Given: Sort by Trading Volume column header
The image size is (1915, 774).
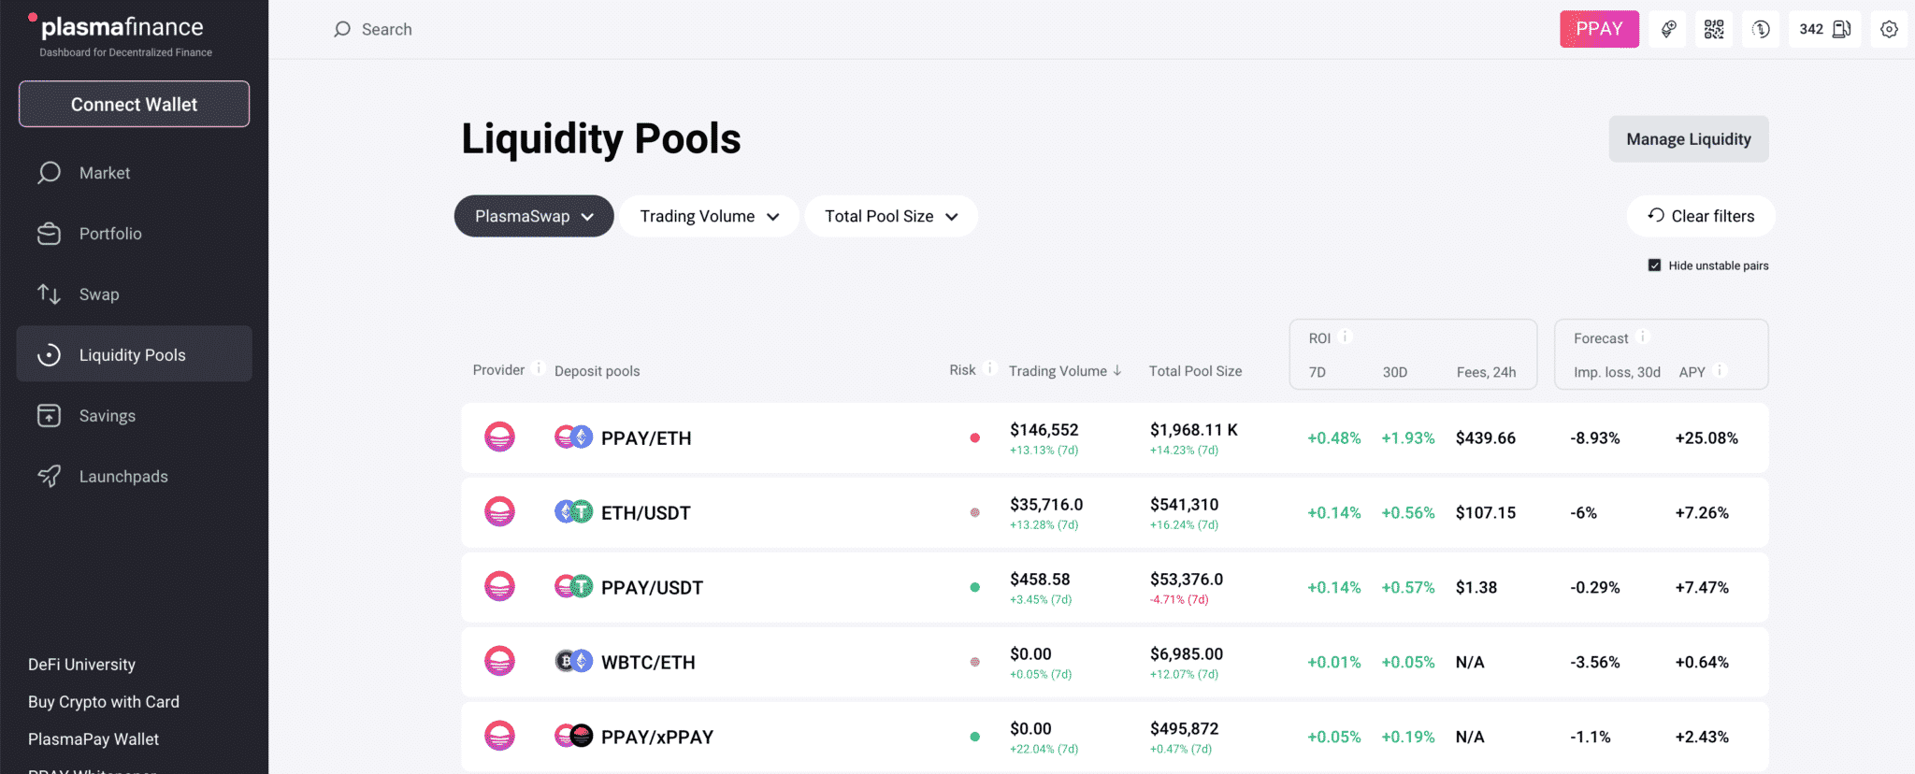Looking at the screenshot, I should pyautogui.click(x=1065, y=371).
